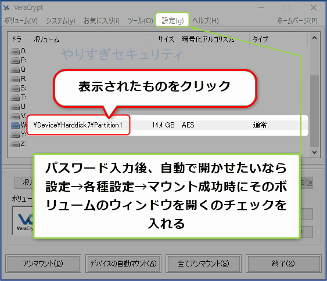Select mounted drive W: icon
This screenshot has width=327, height=281.
[x=15, y=125]
